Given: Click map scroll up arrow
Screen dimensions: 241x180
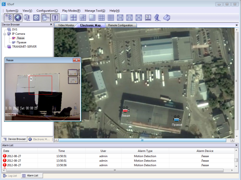Looking at the screenshot, I should coord(237,30).
